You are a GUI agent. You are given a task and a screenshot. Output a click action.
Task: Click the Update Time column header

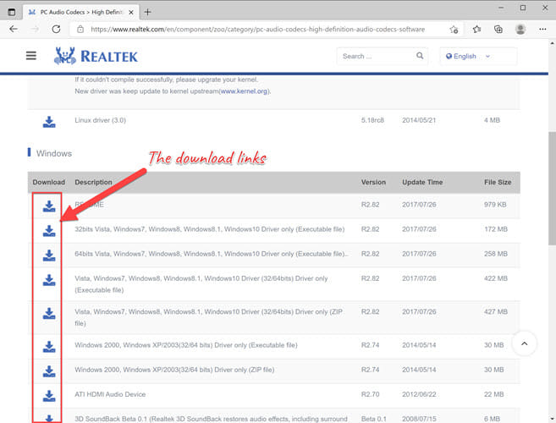(422, 182)
